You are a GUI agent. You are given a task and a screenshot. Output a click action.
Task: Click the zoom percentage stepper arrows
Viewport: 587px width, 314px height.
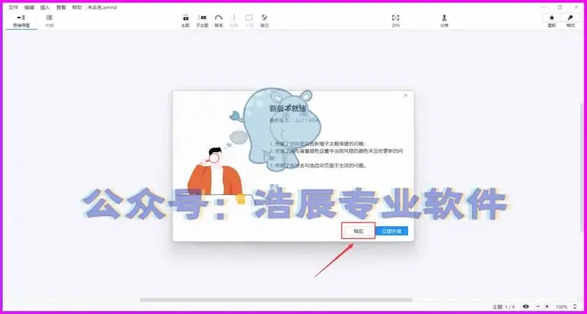[575, 306]
